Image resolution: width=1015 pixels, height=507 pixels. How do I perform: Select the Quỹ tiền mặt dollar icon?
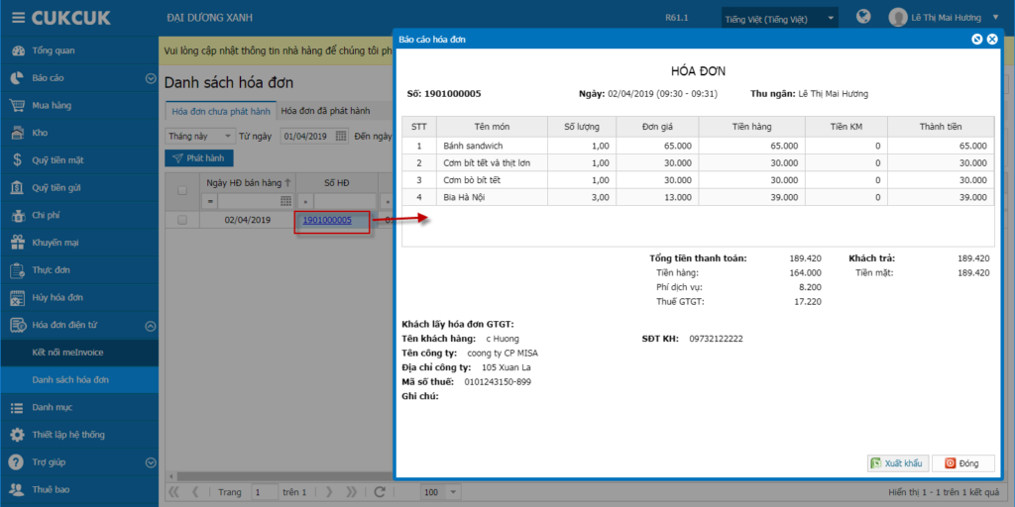pos(18,160)
